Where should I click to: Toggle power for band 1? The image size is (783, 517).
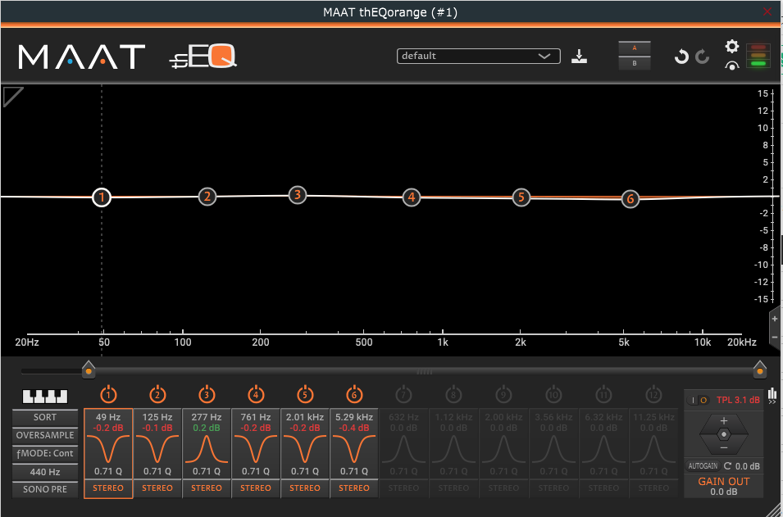[108, 395]
